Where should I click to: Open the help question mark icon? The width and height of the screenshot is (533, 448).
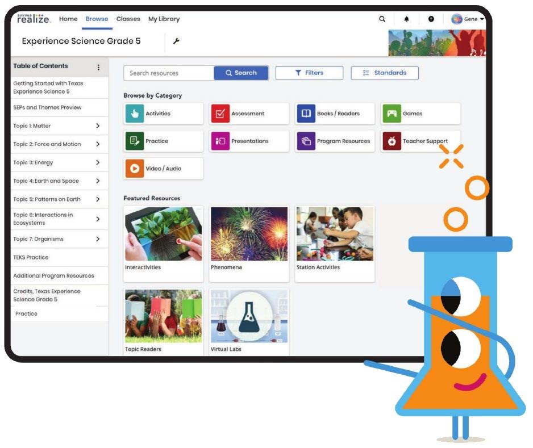click(431, 19)
